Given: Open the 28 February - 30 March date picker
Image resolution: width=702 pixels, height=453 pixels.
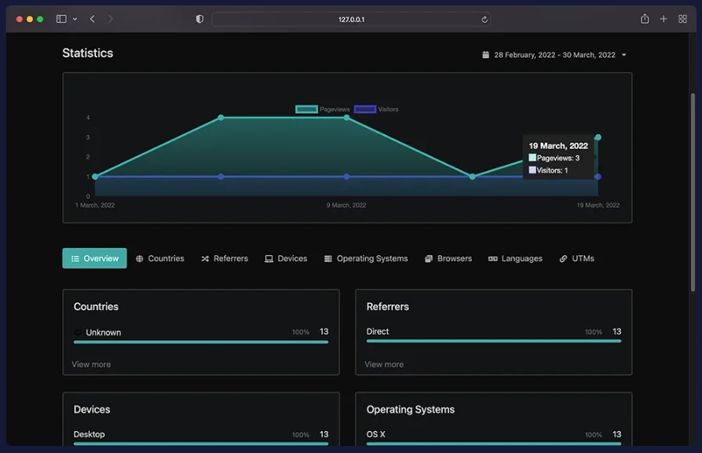Looking at the screenshot, I should [554, 55].
